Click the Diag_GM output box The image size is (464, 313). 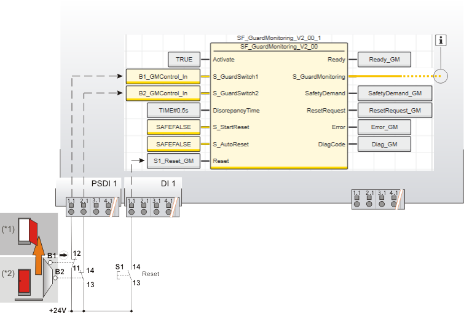[x=385, y=144]
